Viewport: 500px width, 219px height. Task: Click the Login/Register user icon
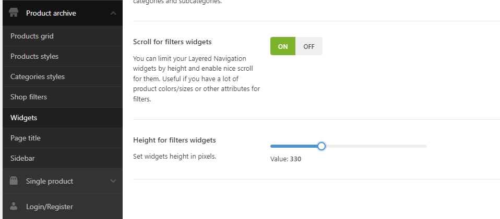click(14, 207)
